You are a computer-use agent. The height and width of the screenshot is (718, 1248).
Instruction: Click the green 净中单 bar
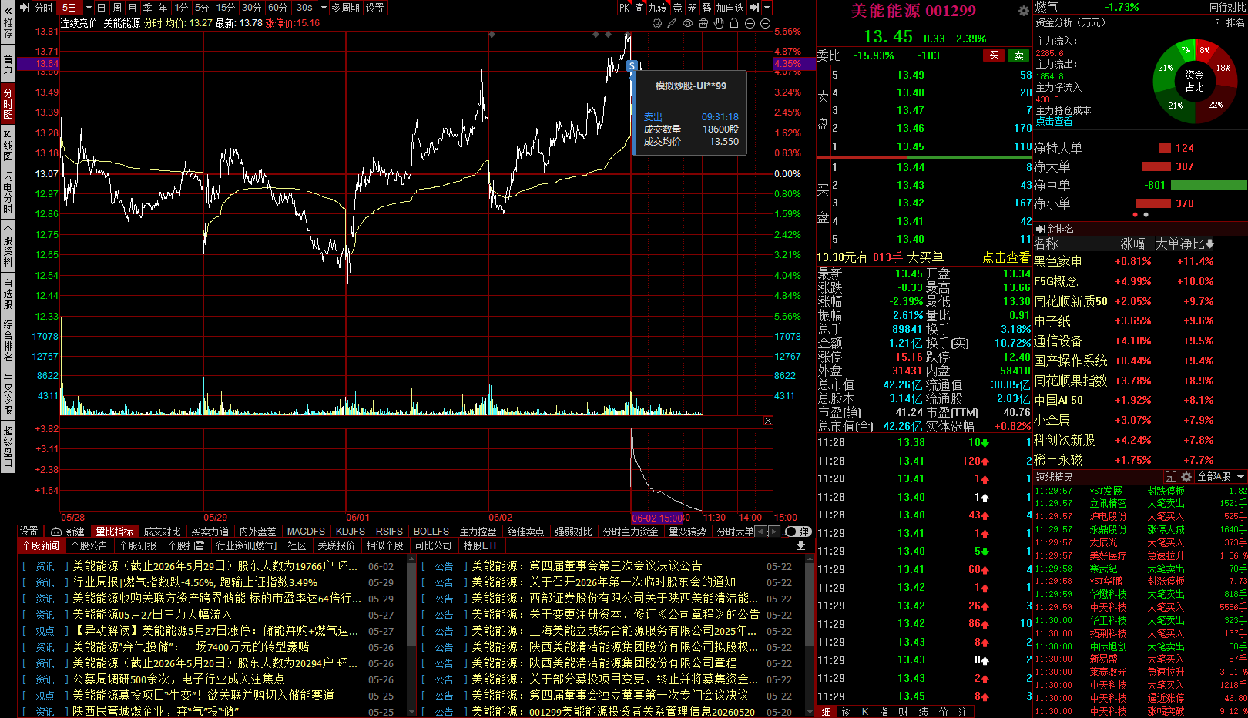pos(1209,185)
